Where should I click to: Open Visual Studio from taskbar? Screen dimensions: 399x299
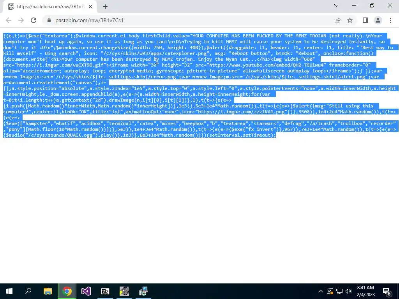click(86, 291)
